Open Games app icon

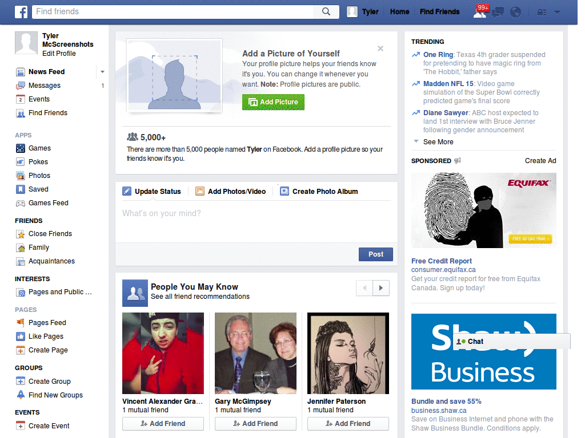21,148
